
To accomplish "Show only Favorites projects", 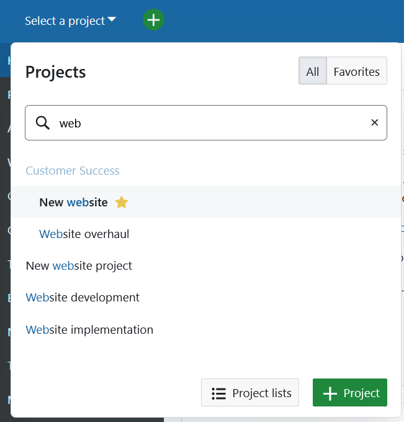I will coord(356,71).
